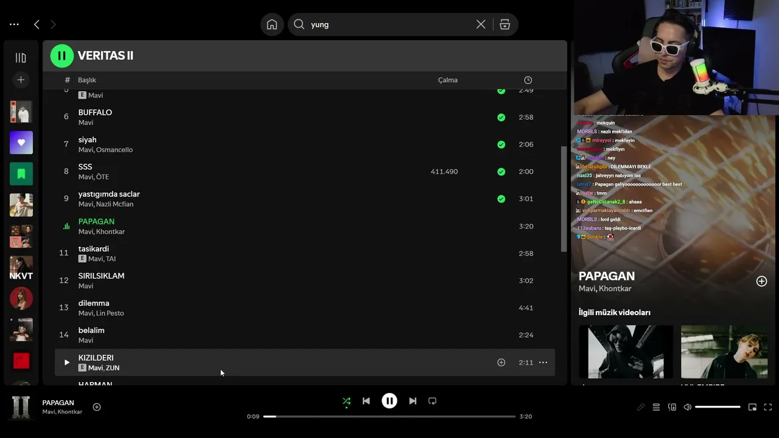Open PAPAGAN title in Now Playing panel
This screenshot has width=779, height=438.
pyautogui.click(x=607, y=276)
